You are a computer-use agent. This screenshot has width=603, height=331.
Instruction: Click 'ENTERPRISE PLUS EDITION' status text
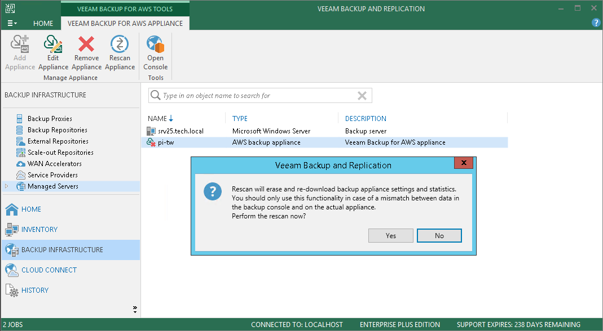(x=400, y=325)
